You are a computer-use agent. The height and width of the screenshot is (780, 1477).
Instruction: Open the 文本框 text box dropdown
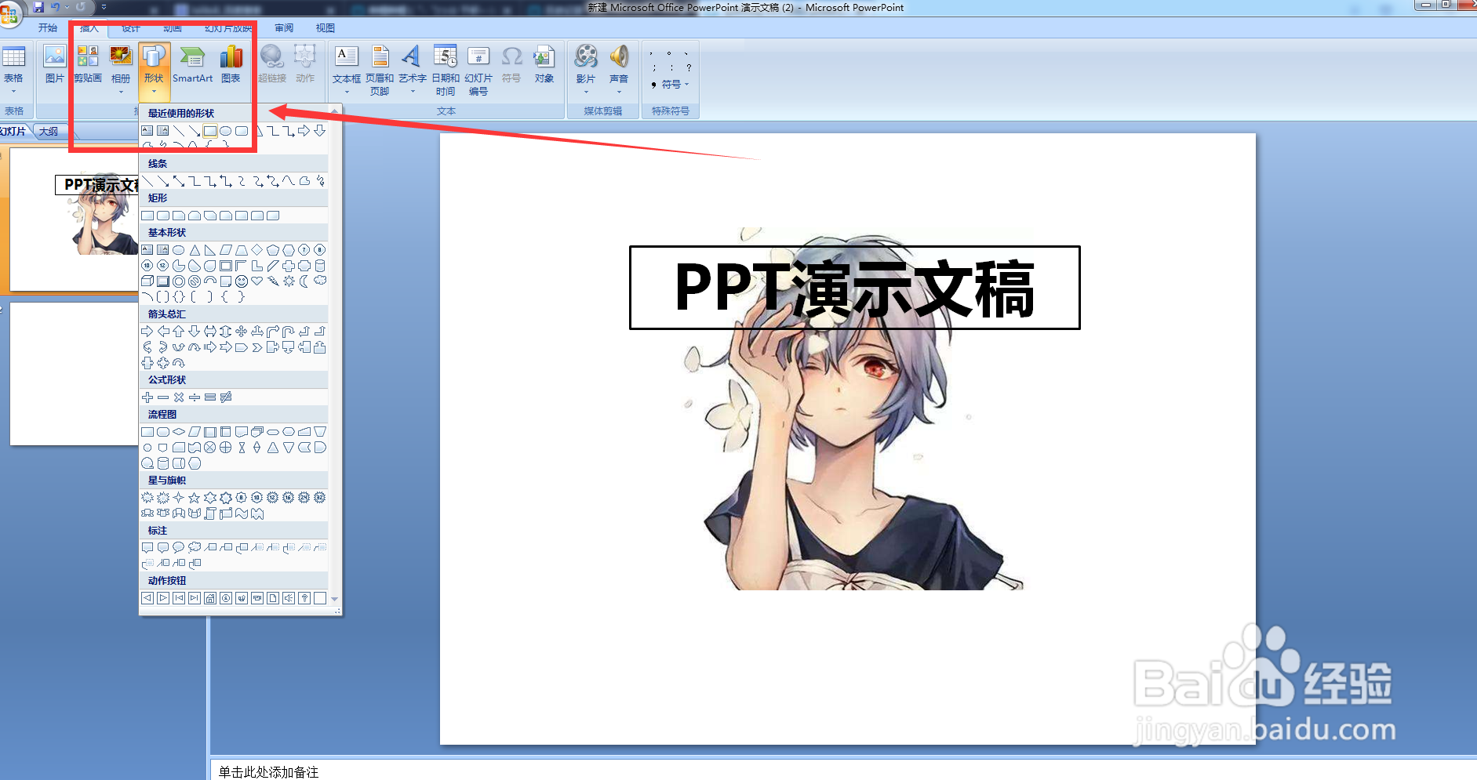347,71
